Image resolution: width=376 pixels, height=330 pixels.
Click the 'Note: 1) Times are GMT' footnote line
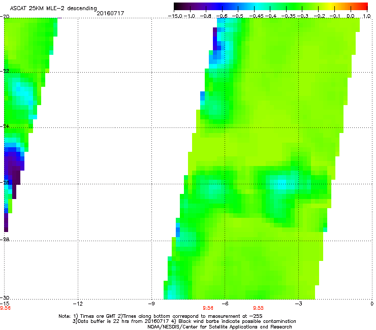pyautogui.click(x=161, y=316)
